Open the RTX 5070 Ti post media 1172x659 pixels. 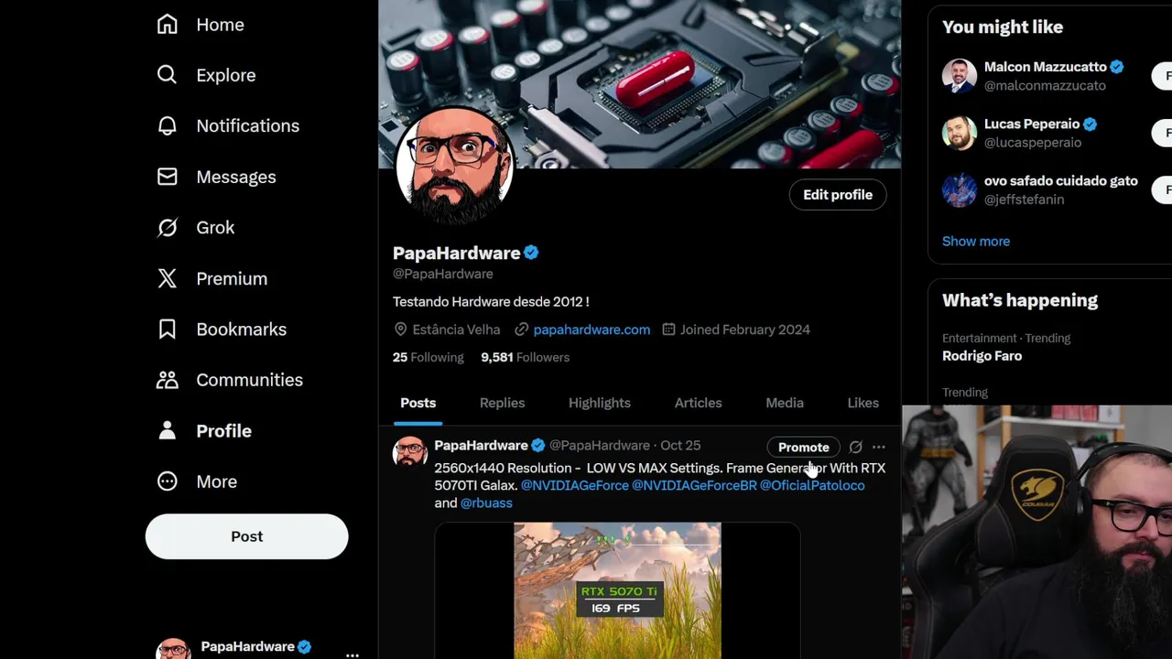617,590
